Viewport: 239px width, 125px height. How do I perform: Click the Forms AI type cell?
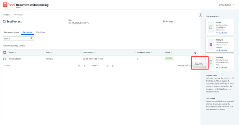point(50,59)
